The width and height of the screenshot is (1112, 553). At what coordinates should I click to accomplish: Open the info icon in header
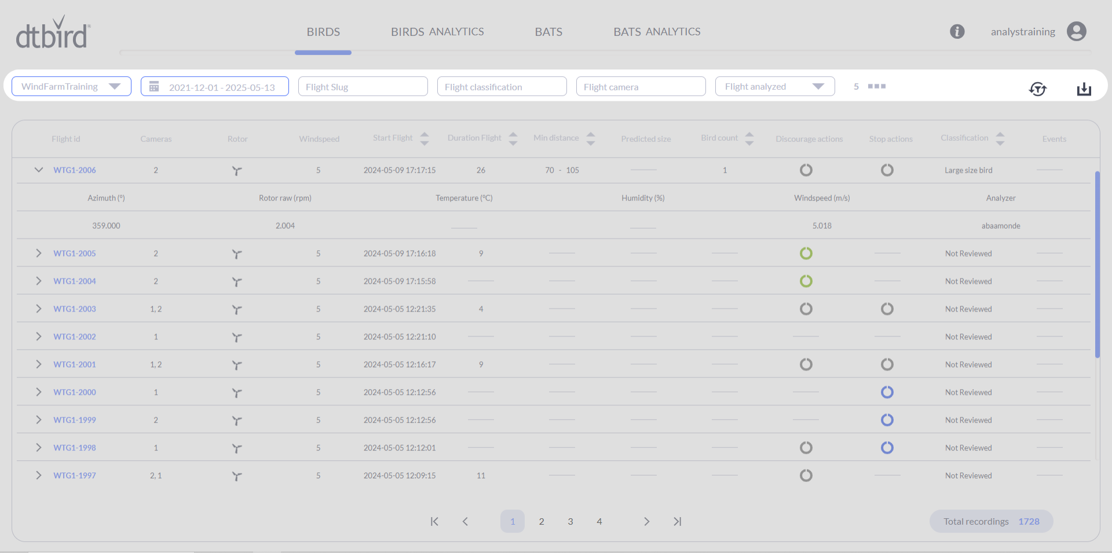tap(957, 32)
